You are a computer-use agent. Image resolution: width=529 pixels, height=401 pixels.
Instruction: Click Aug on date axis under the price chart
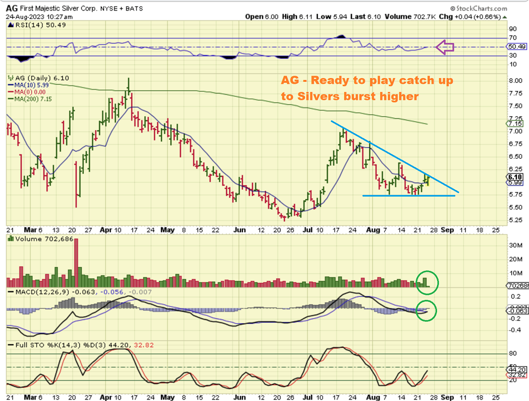(x=373, y=230)
